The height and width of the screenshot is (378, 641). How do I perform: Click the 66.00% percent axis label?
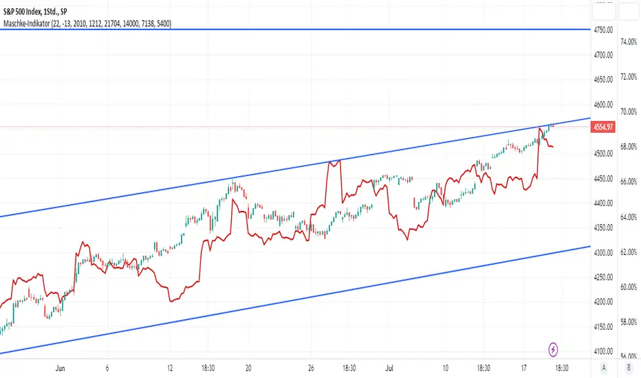point(629,181)
